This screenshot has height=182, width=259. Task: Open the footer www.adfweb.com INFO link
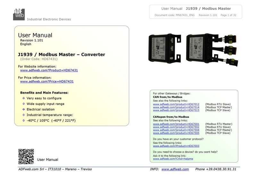pos(175,169)
